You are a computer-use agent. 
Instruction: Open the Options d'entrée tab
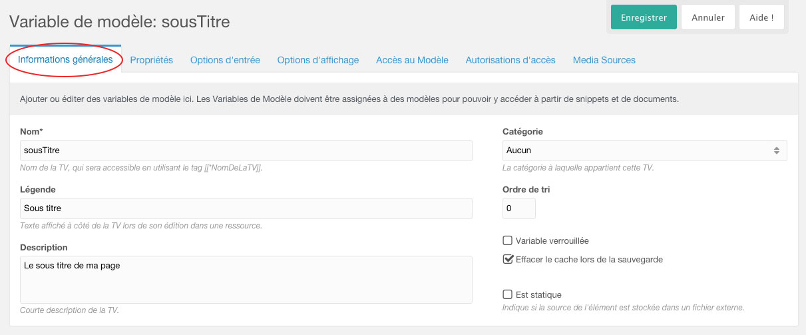[225, 60]
